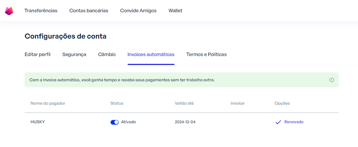Screen dimensions: 358x147
Task: Toggle the Ativado switch for HUSKY
Action: coord(115,122)
